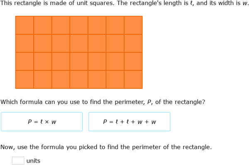
Task: Click the fourth square in the bottom row
Action: [x=79, y=79]
